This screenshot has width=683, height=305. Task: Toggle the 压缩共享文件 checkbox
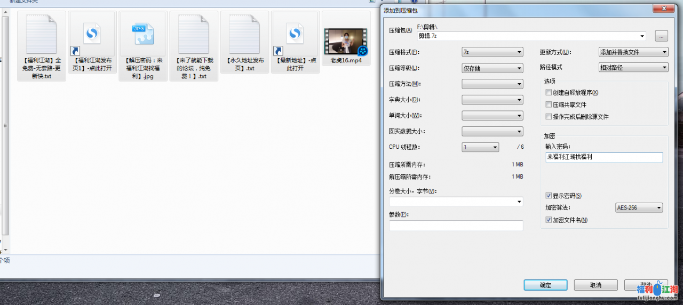[549, 105]
